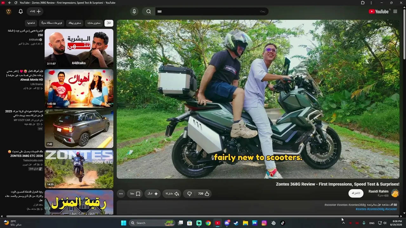Open the Ahwak movie thumbnail
406x228 pixels.
79,88
